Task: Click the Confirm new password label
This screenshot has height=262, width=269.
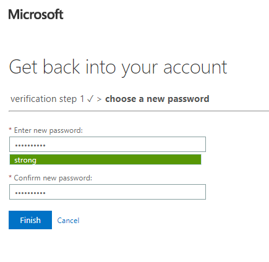Action: 53,178
